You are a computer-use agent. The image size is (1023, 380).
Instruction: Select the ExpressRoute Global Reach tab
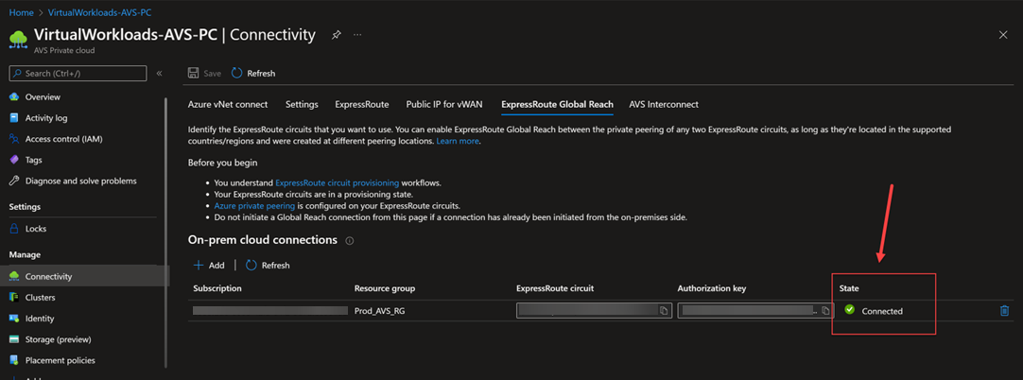pyautogui.click(x=557, y=104)
